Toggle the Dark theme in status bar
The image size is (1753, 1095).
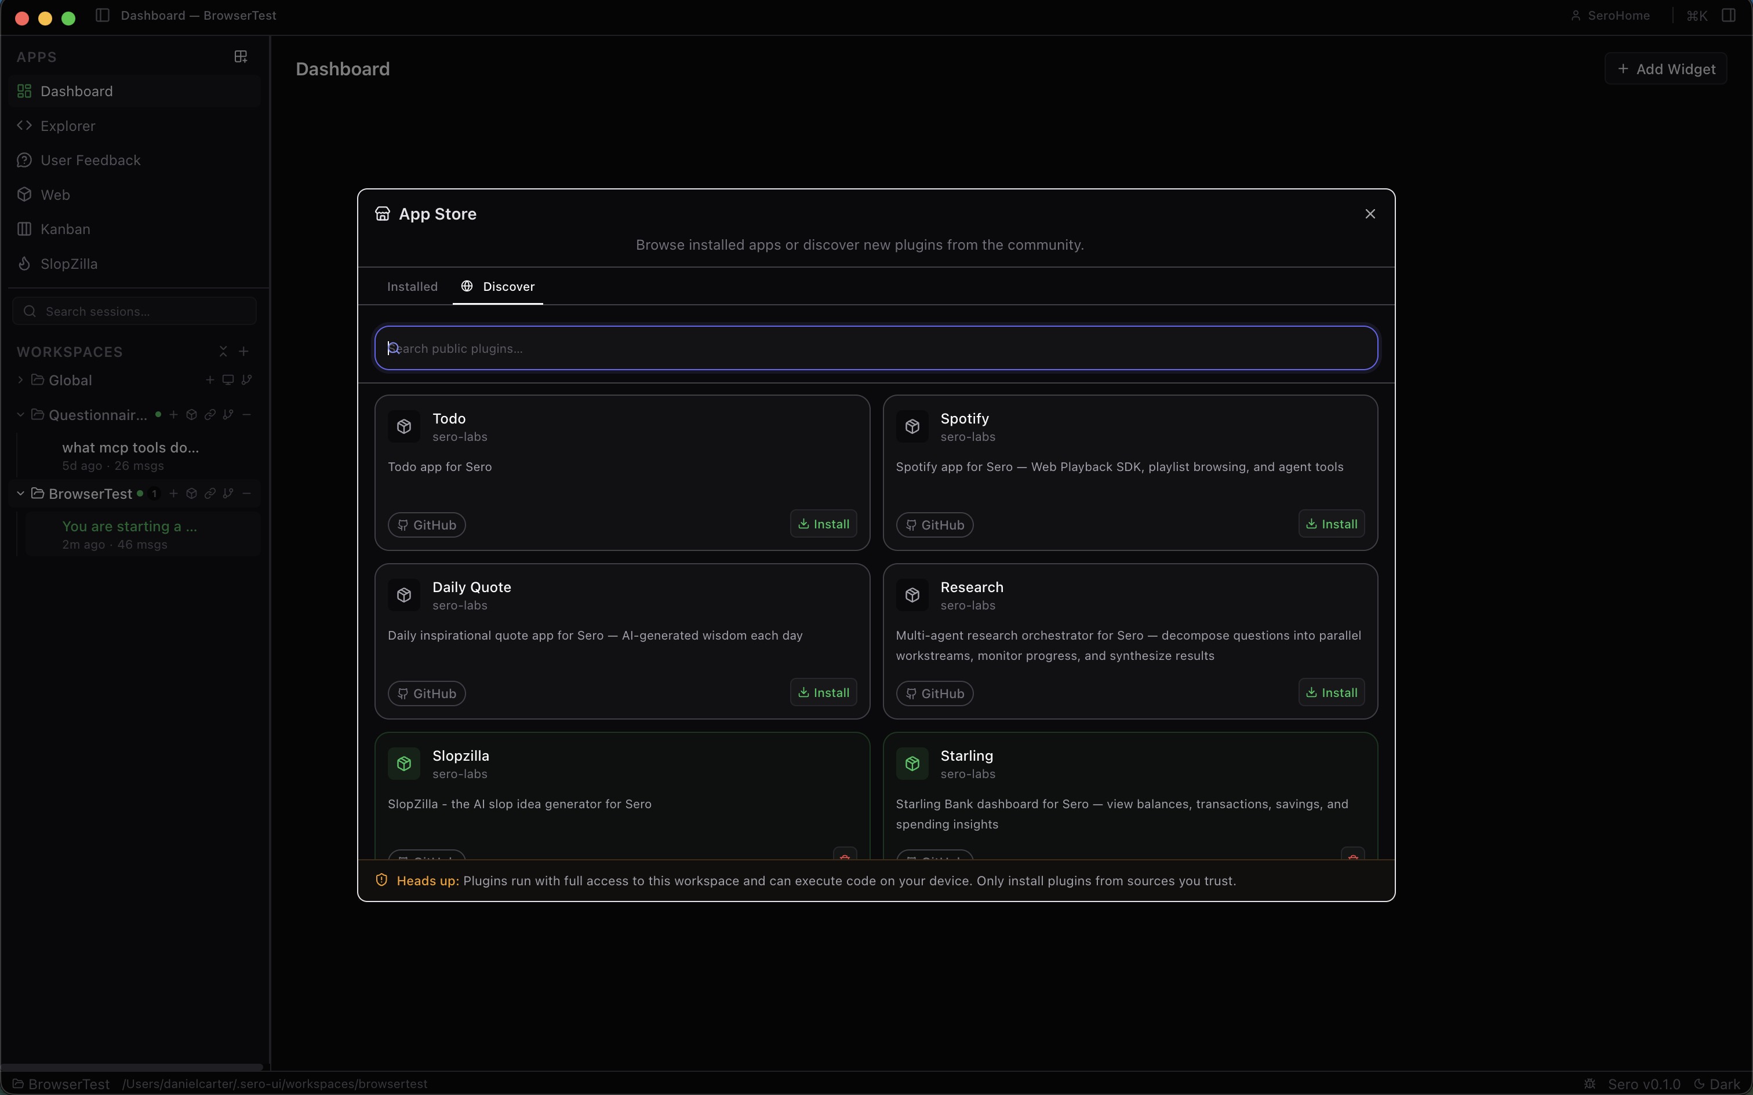[x=1717, y=1084]
